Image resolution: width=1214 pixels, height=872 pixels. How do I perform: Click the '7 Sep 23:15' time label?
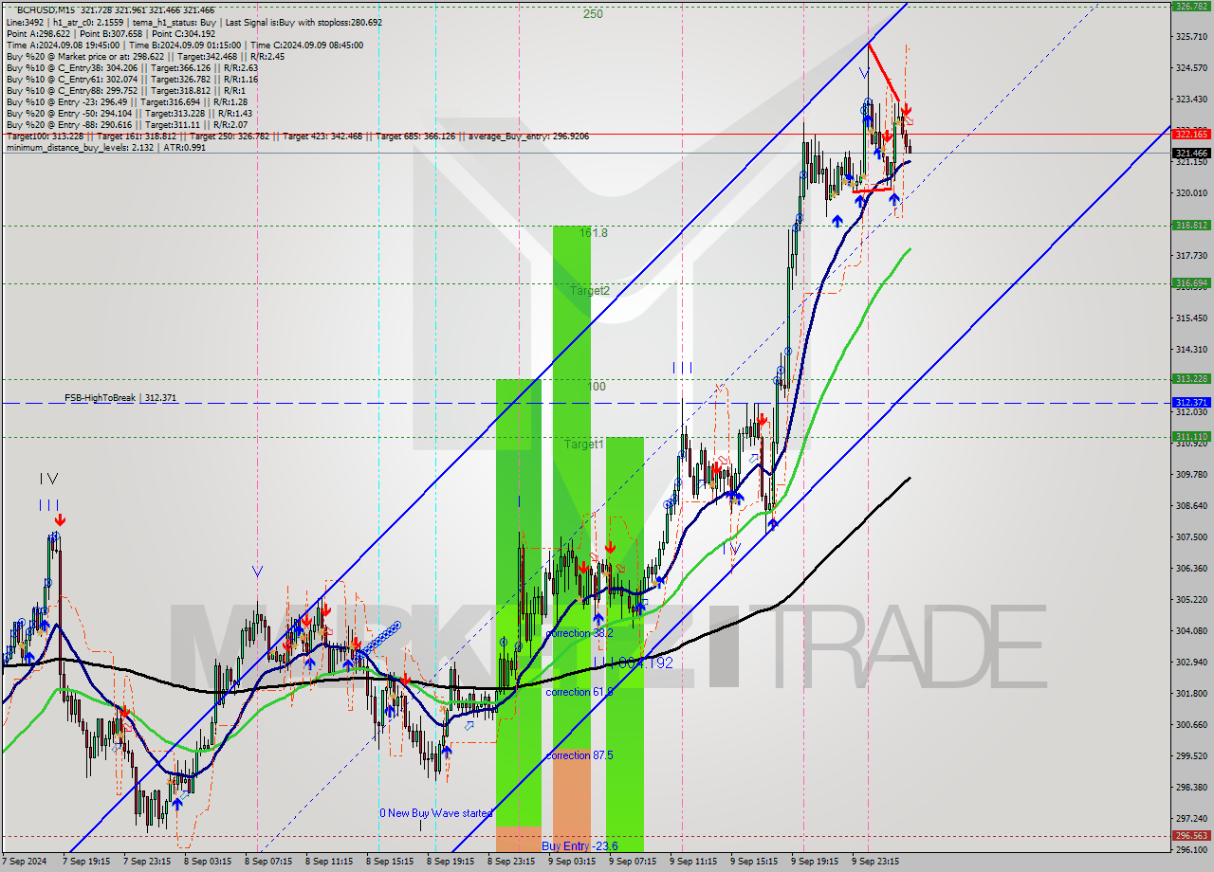click(148, 863)
